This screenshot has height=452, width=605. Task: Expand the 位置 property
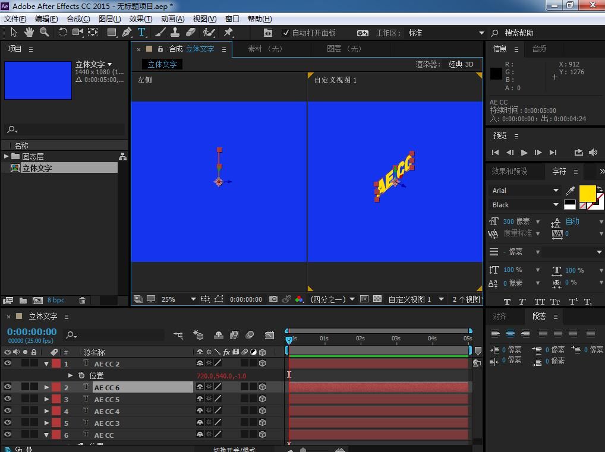[x=70, y=375]
